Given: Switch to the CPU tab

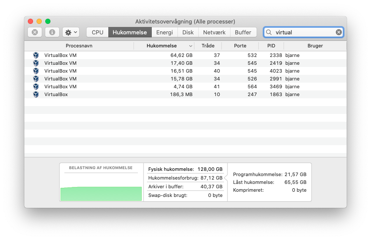Looking at the screenshot, I should tap(97, 32).
